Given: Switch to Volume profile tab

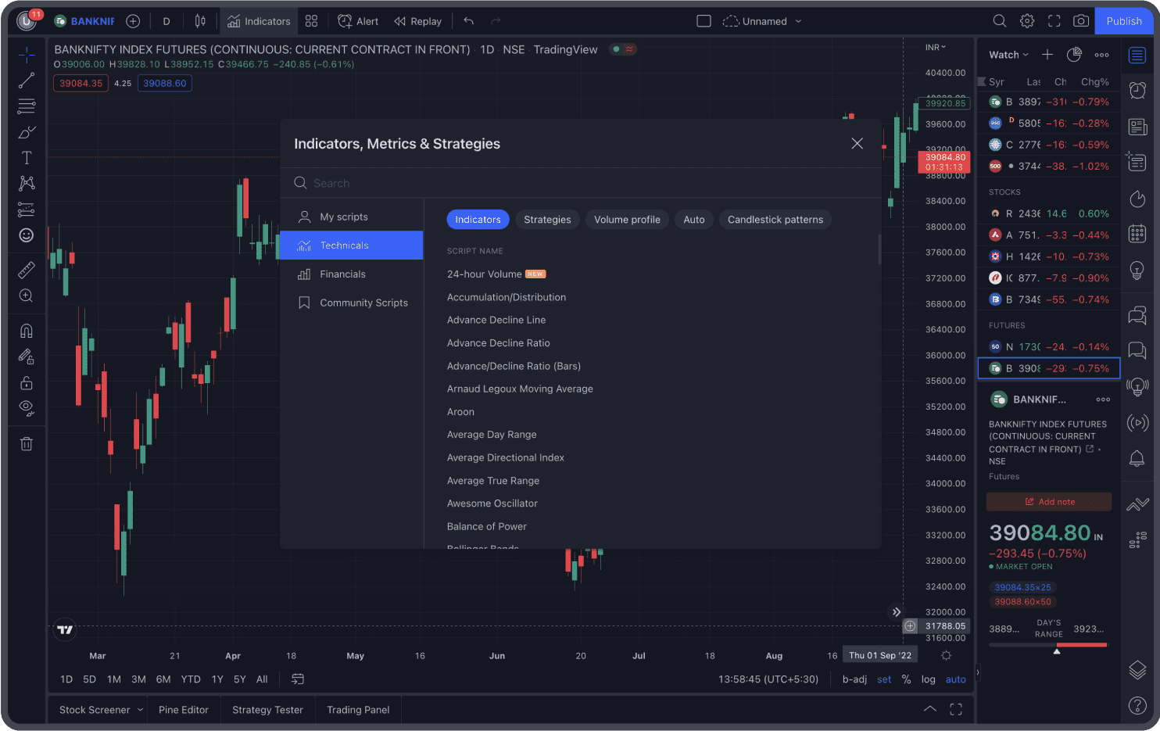Looking at the screenshot, I should pyautogui.click(x=627, y=220).
